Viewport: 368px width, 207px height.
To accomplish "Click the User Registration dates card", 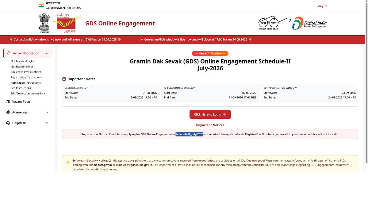I will click(x=111, y=93).
